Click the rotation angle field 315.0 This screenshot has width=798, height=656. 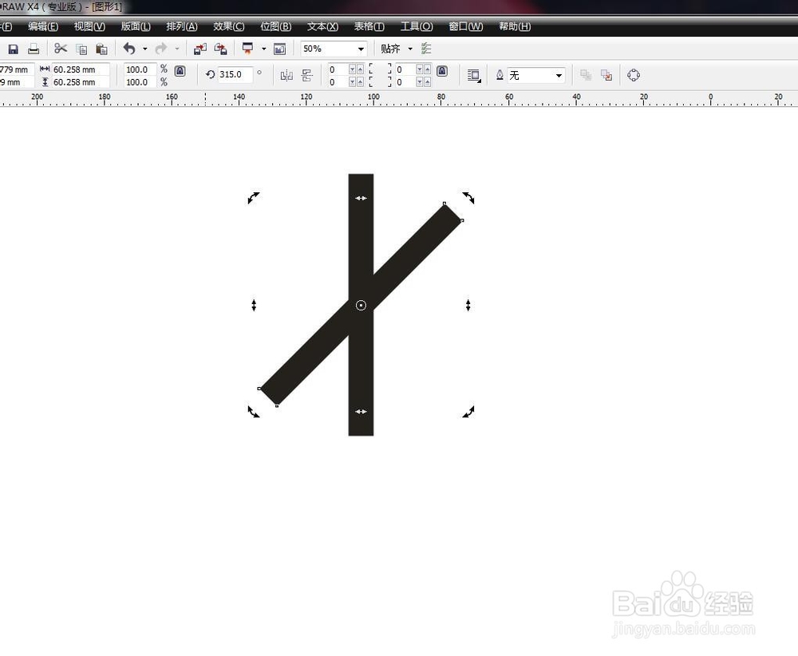coord(235,74)
